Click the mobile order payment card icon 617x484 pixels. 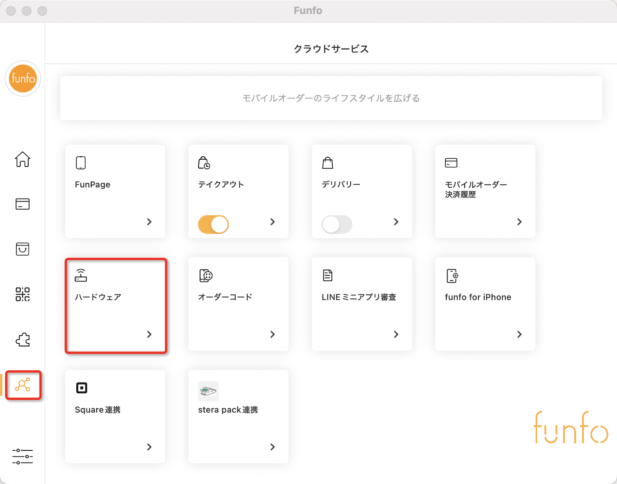tap(451, 163)
